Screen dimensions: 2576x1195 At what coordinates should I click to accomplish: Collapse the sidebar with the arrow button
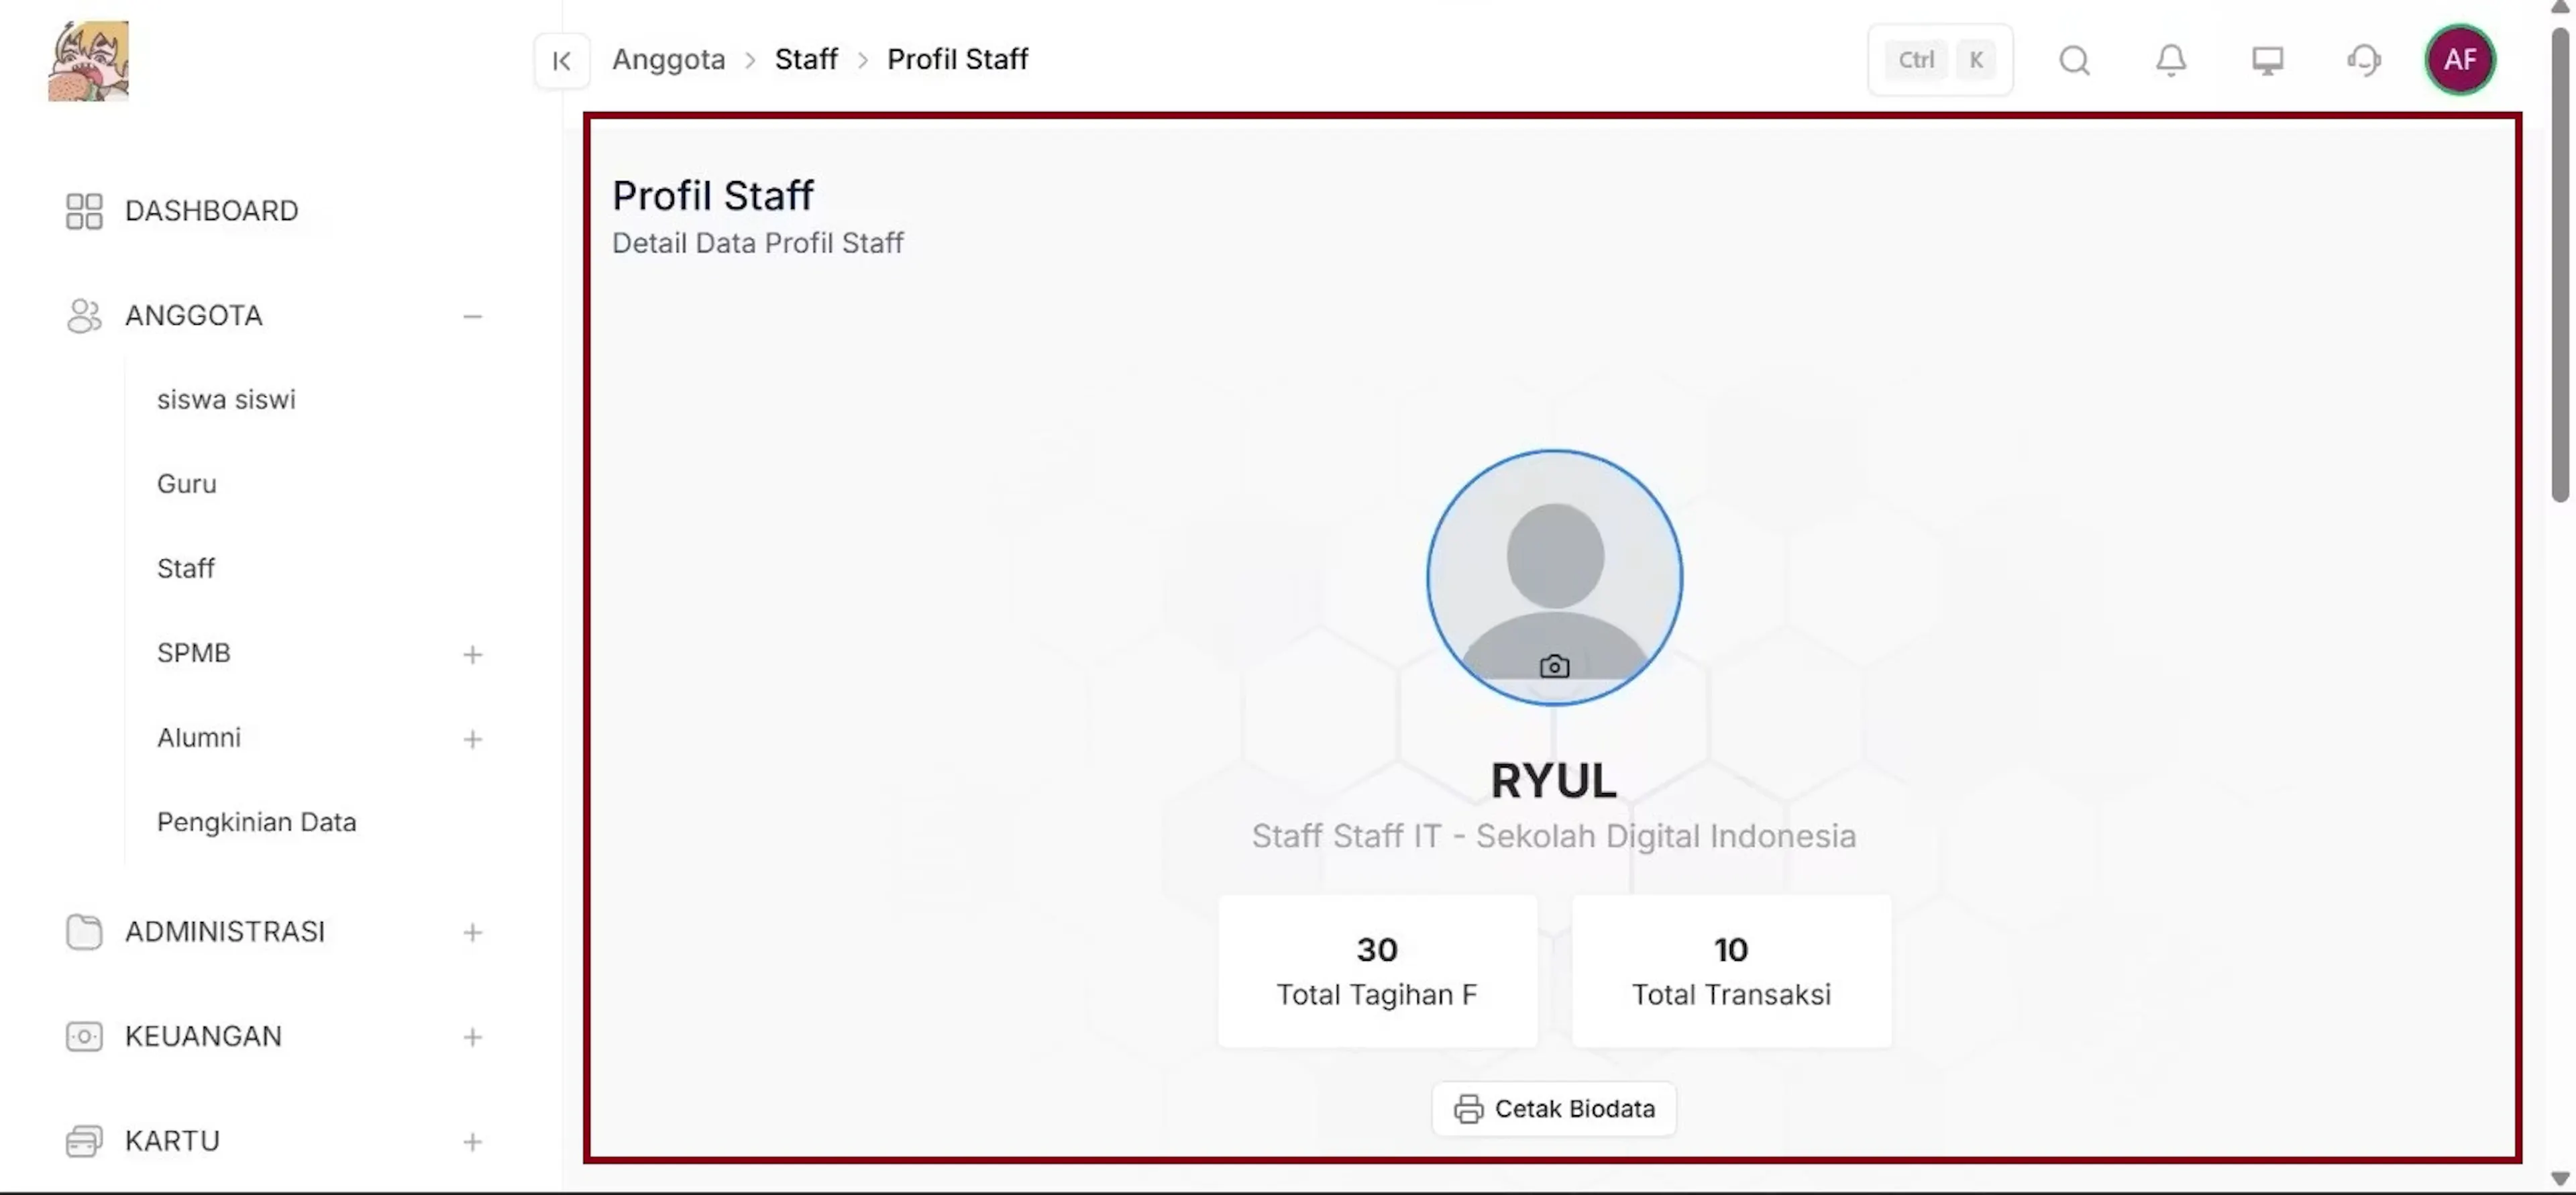tap(561, 61)
